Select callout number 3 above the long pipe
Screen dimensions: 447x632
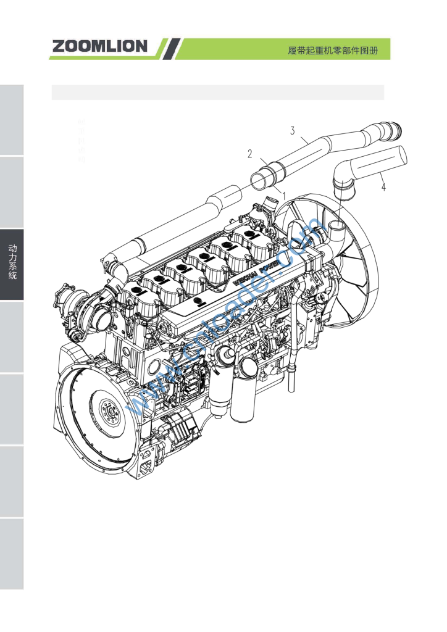293,130
